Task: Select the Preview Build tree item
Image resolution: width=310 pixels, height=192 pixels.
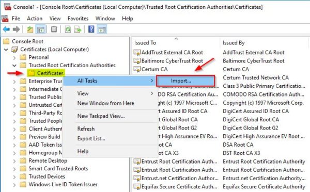Action: coord(44,137)
